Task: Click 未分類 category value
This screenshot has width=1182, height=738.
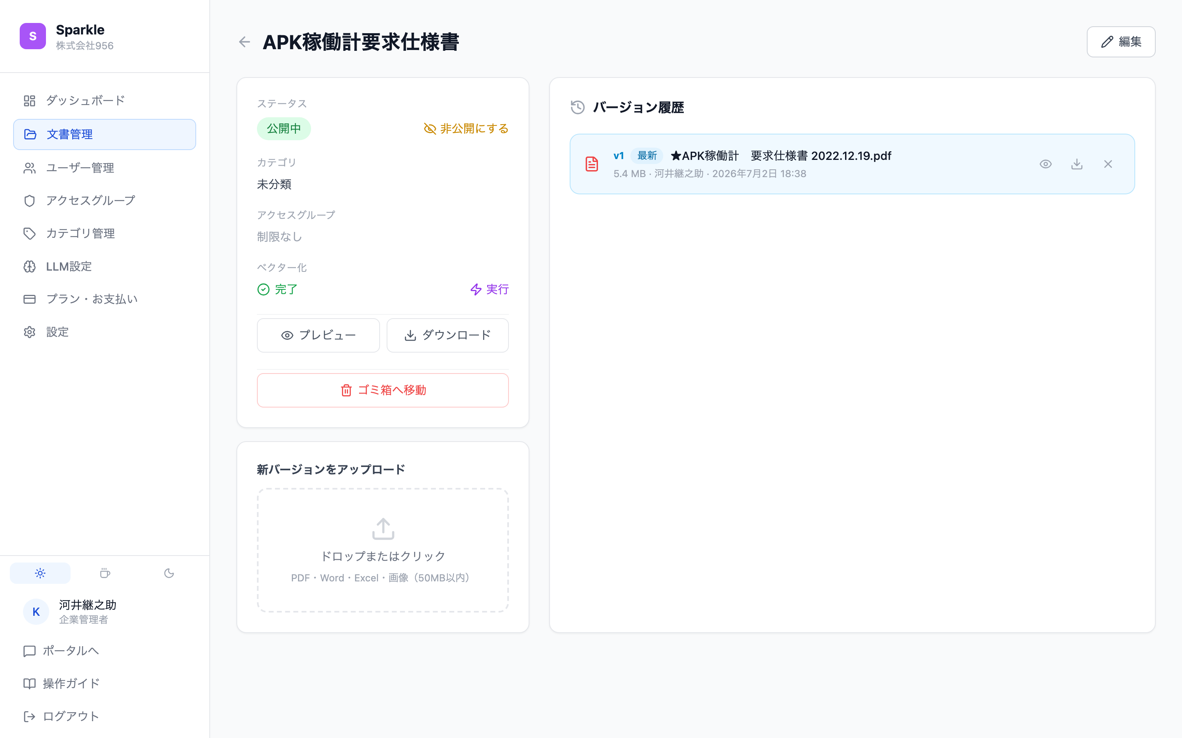Action: pyautogui.click(x=274, y=184)
